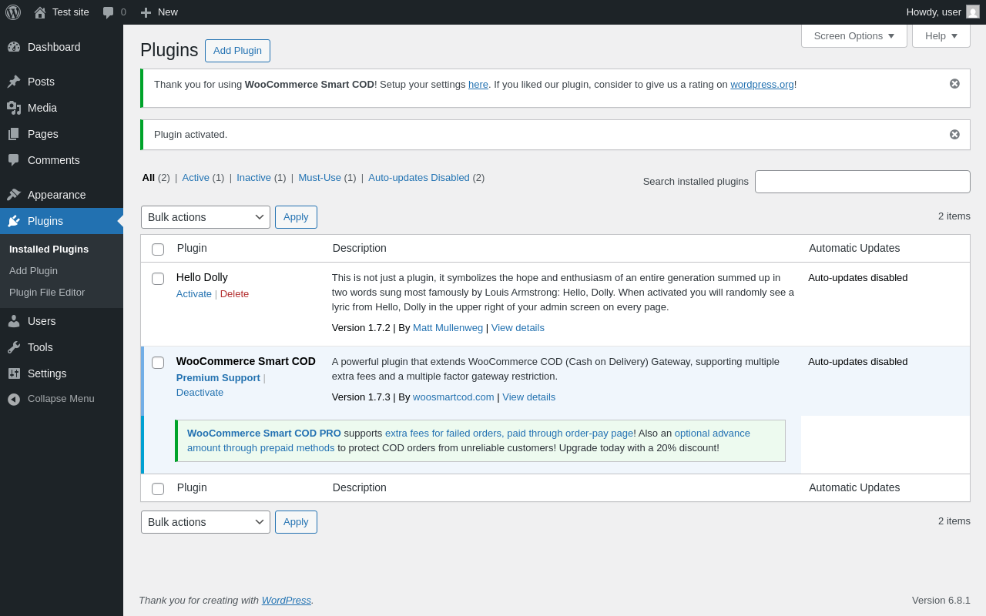Open Add Plugin in the sidebar submenu
Image resolution: width=986 pixels, height=616 pixels.
[33, 271]
